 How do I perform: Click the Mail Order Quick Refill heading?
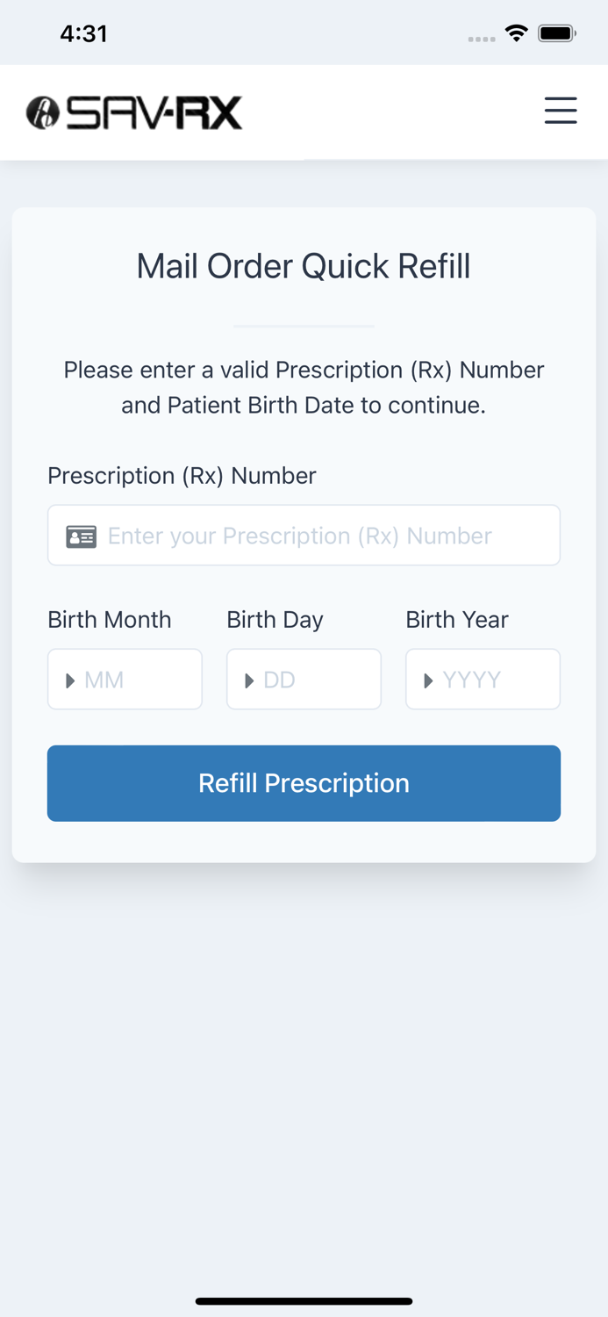click(304, 265)
